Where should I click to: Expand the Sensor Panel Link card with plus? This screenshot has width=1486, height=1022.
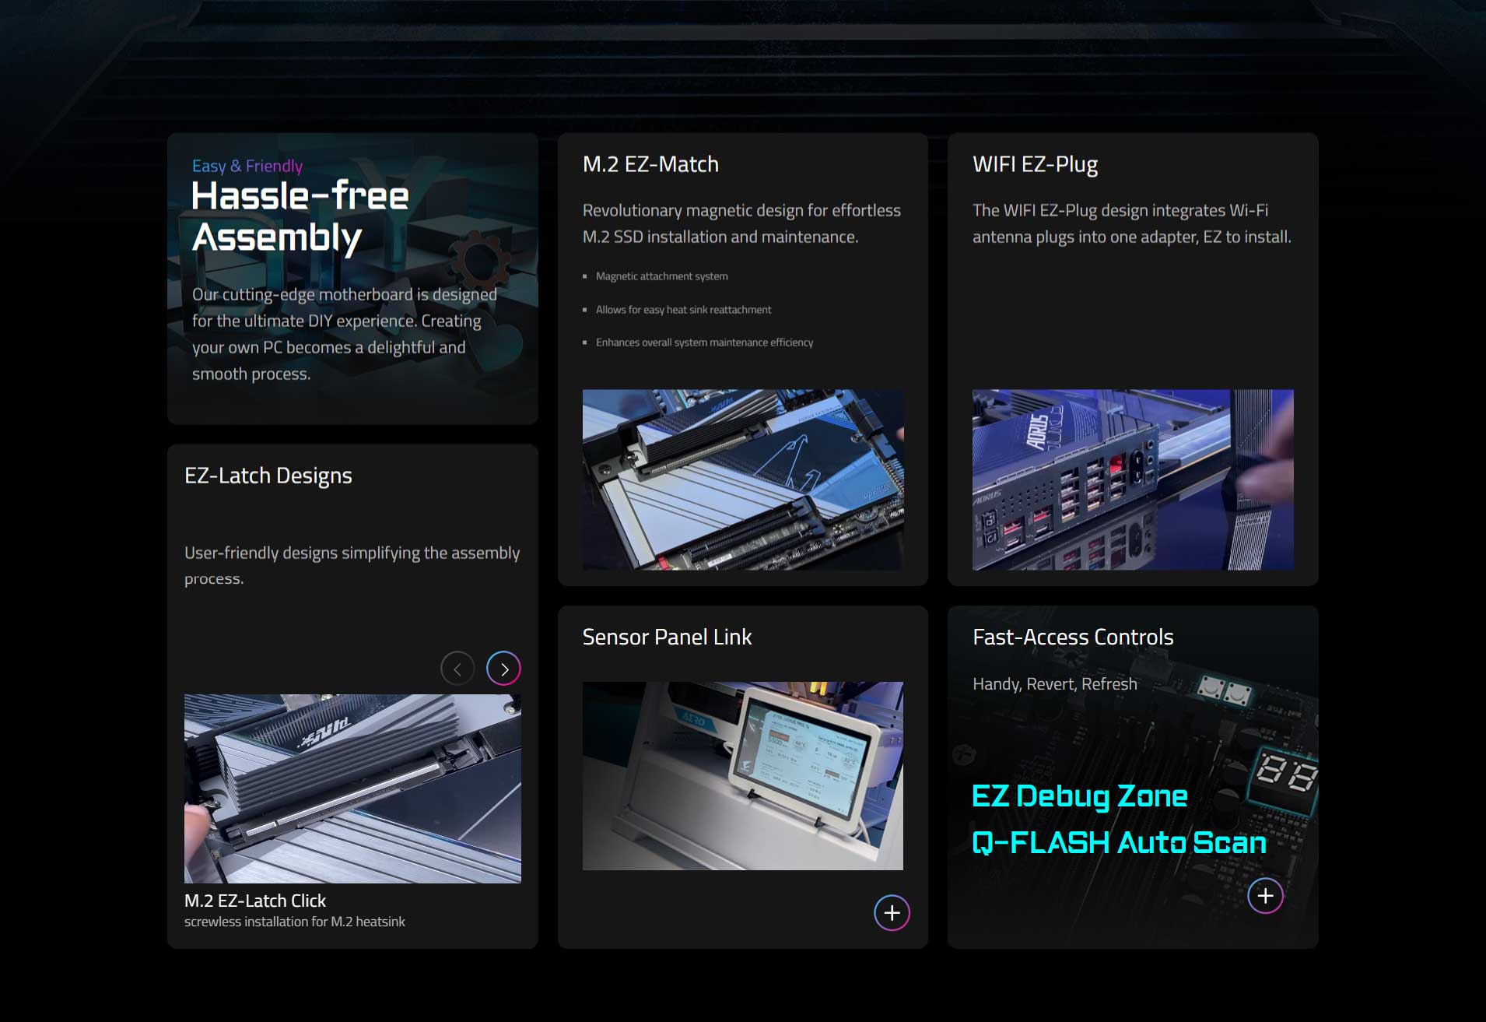[x=892, y=912]
